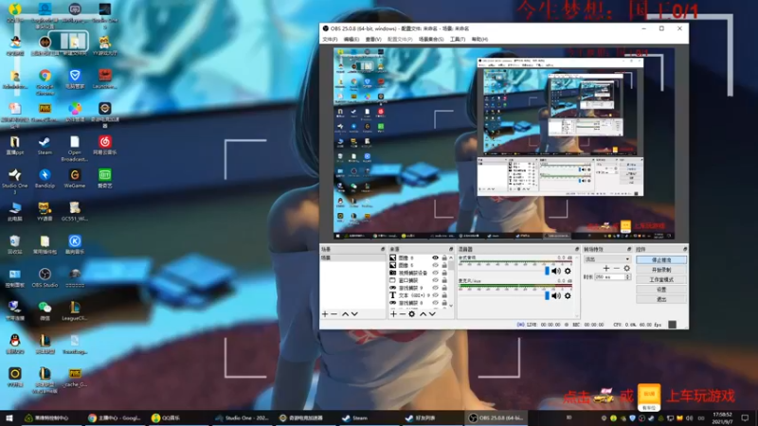Move the scene up in the Scenes panel
This screenshot has height=426, width=758.
point(345,314)
